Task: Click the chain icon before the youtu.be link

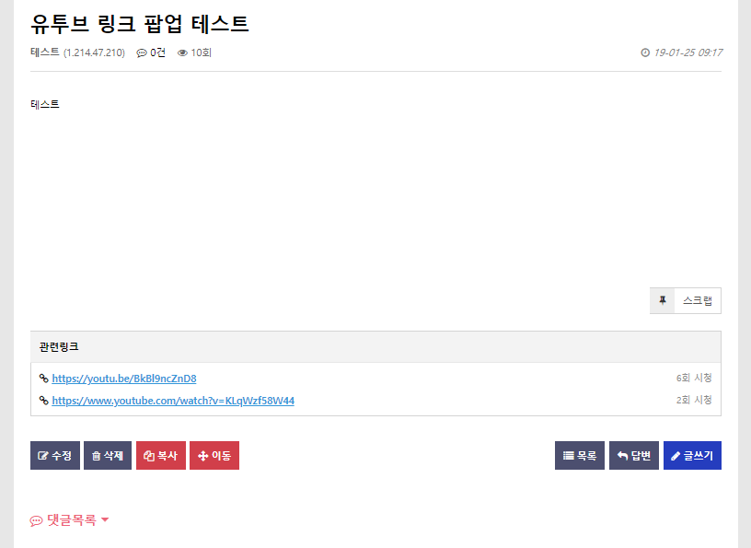Action: pyautogui.click(x=43, y=379)
